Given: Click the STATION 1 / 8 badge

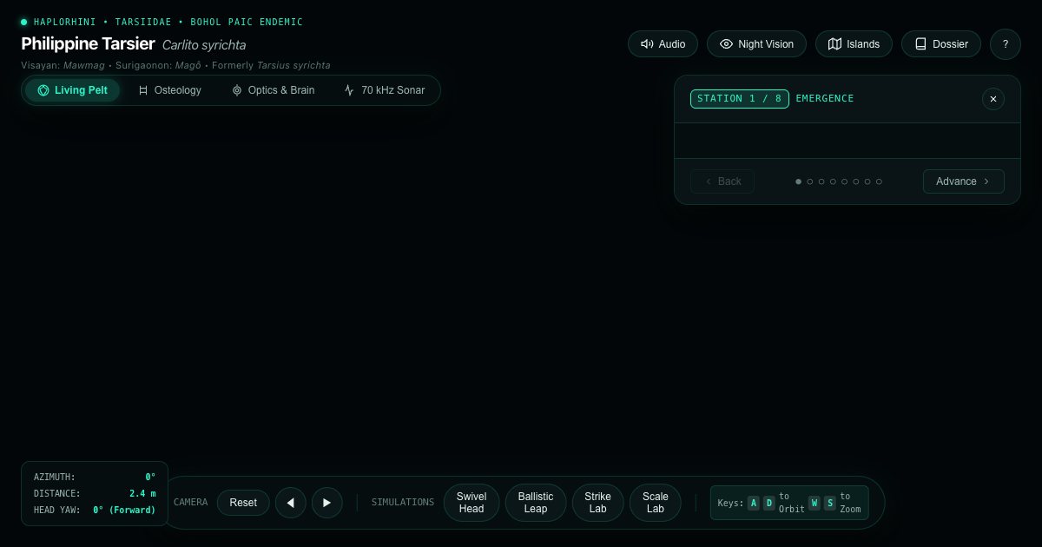Looking at the screenshot, I should point(740,99).
